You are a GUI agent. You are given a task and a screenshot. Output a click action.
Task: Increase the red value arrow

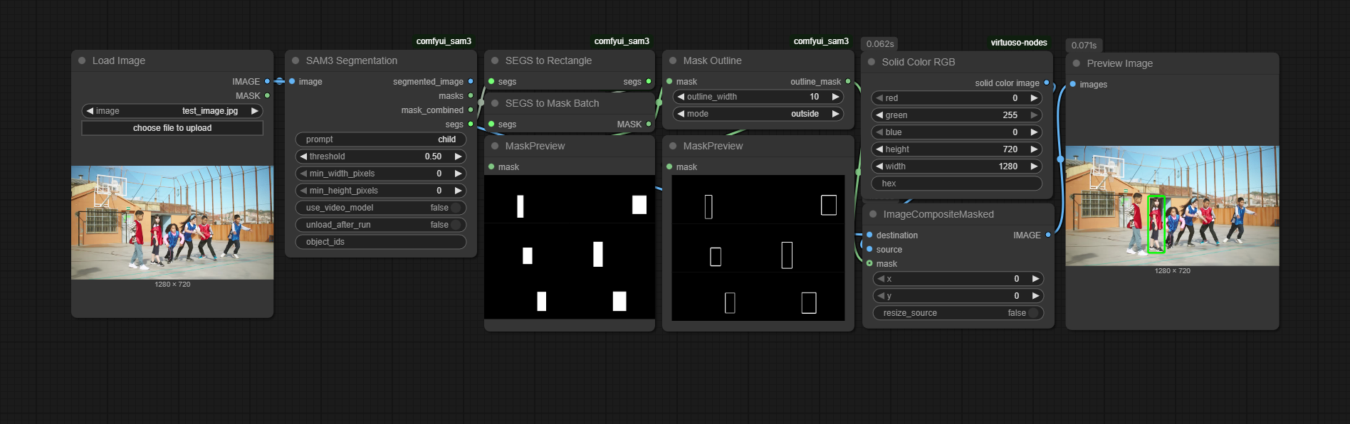click(1035, 98)
